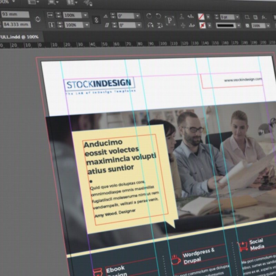The width and height of the screenshot is (276, 276).
Task: Click the 'Wordpress & Drupal' heading
Action: tap(199, 256)
